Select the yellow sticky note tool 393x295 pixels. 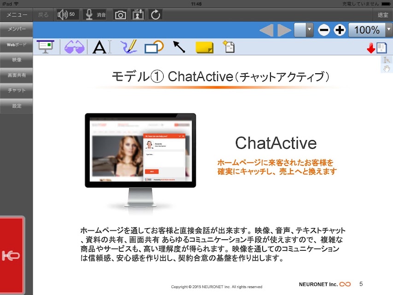click(x=205, y=47)
